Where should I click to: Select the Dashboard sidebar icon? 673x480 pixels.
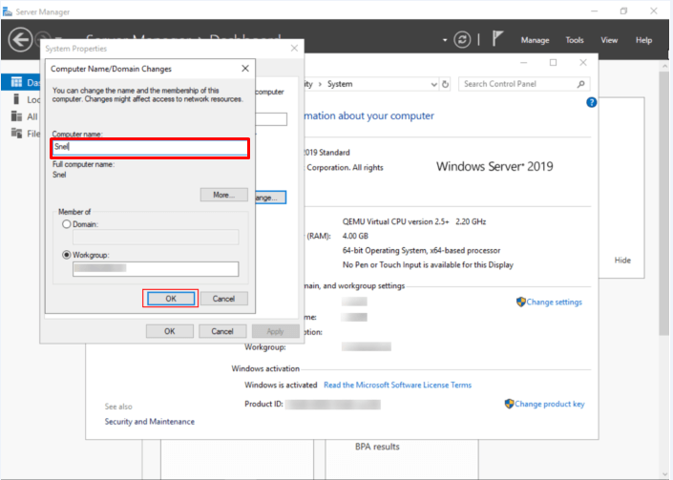tap(17, 82)
